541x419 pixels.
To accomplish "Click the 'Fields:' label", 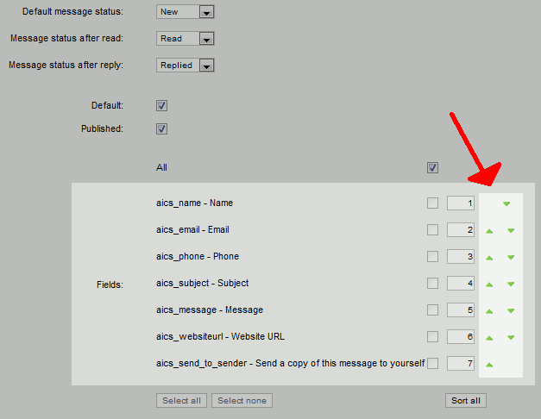I will click(110, 285).
